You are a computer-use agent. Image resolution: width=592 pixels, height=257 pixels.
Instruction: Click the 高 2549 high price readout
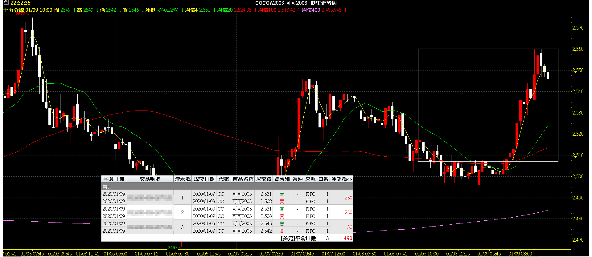[x=85, y=10]
